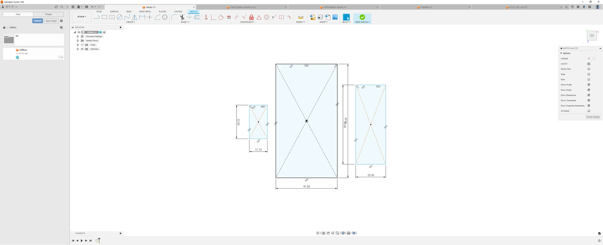Select the Line sketch tool
The width and height of the screenshot is (603, 245).
[97, 17]
